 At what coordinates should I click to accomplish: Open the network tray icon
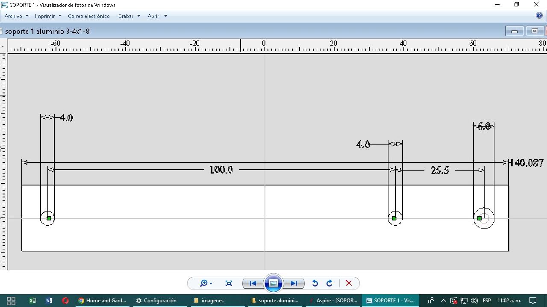tap(464, 301)
